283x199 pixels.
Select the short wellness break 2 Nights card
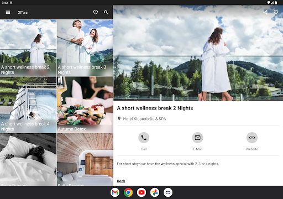(x=28, y=48)
